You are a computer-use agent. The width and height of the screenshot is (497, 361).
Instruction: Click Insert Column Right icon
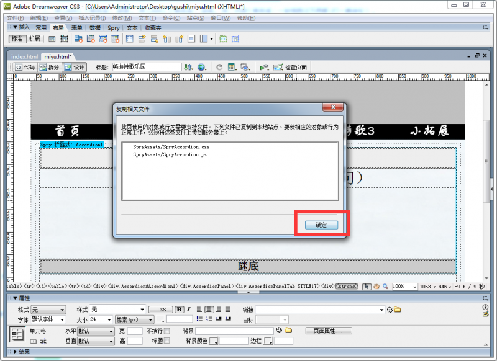click(179, 39)
